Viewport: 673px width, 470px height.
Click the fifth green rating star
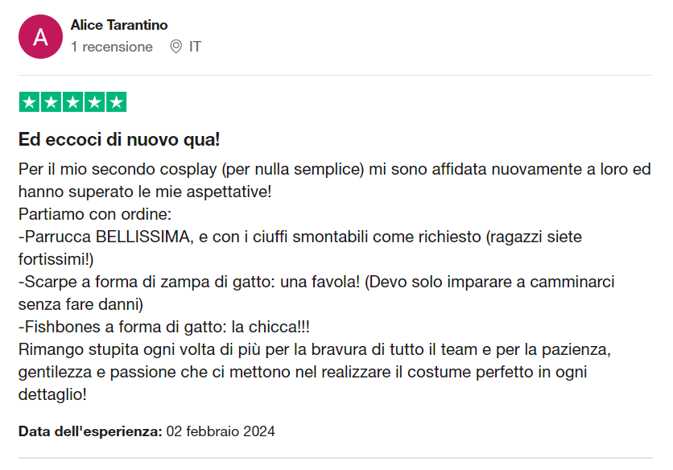point(116,102)
